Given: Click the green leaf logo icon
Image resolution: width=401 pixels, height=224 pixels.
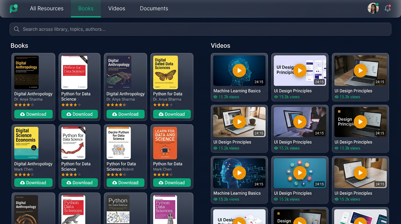Looking at the screenshot, I should [13, 8].
